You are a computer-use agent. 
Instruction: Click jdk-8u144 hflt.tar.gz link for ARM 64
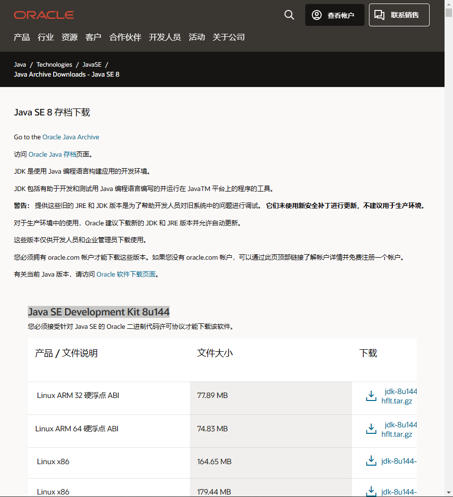398,429
